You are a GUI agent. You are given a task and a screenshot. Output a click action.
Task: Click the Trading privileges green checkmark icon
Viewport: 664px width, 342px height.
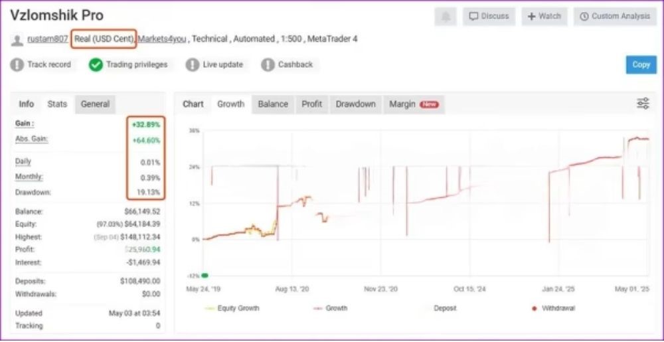[x=96, y=65]
